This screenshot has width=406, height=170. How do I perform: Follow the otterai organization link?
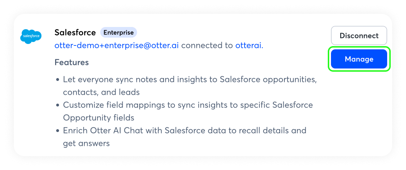coord(248,45)
